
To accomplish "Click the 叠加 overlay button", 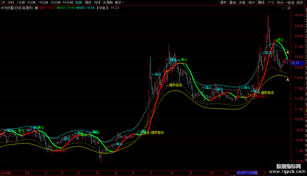I will tap(233, 2).
